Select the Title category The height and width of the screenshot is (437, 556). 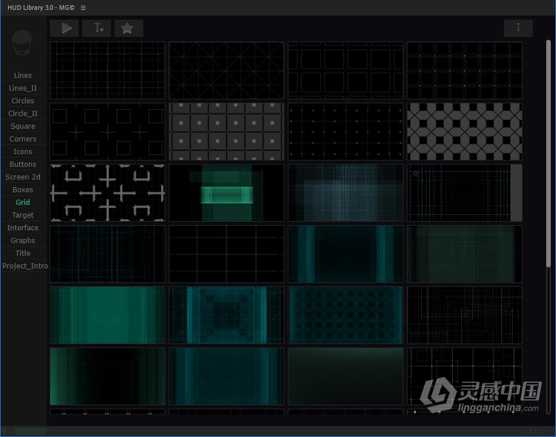(23, 253)
